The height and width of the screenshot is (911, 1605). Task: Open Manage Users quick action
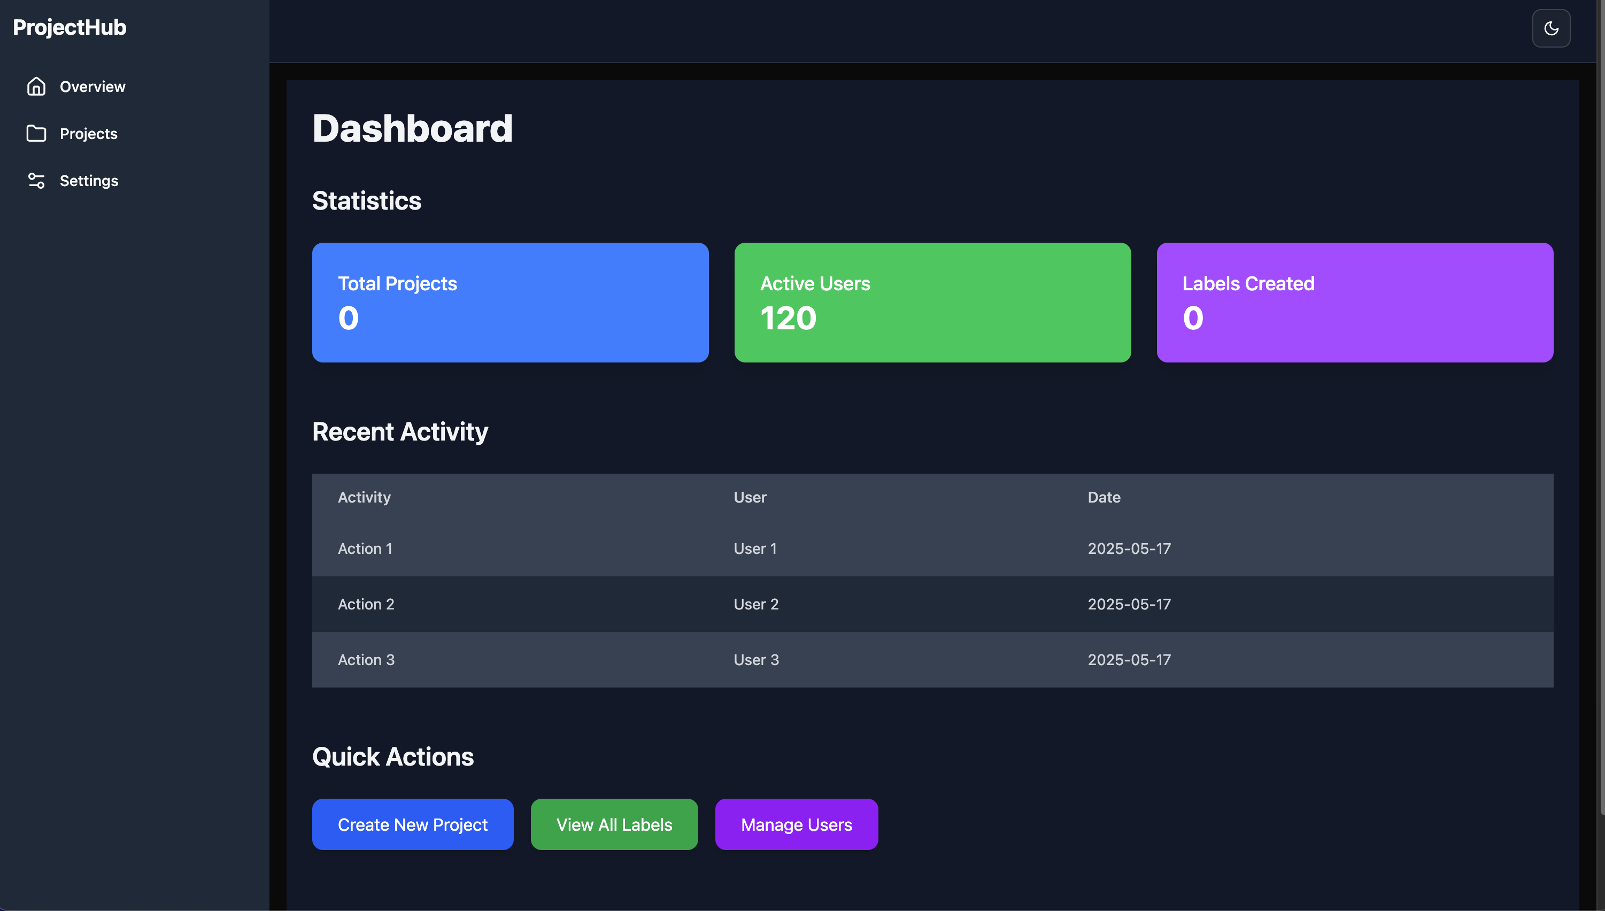796,824
